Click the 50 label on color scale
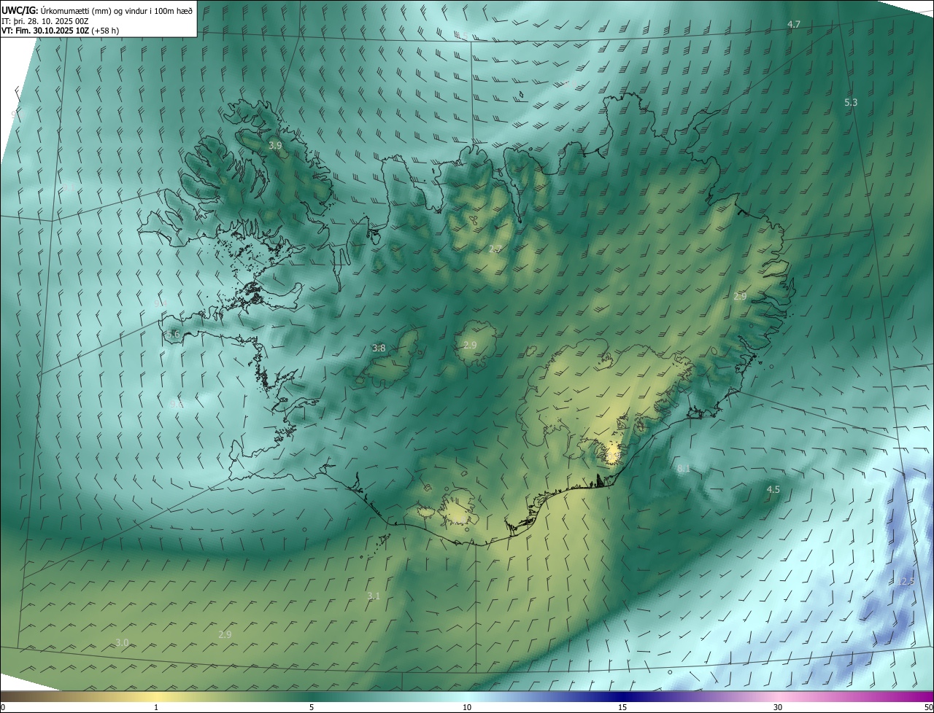 point(928,708)
